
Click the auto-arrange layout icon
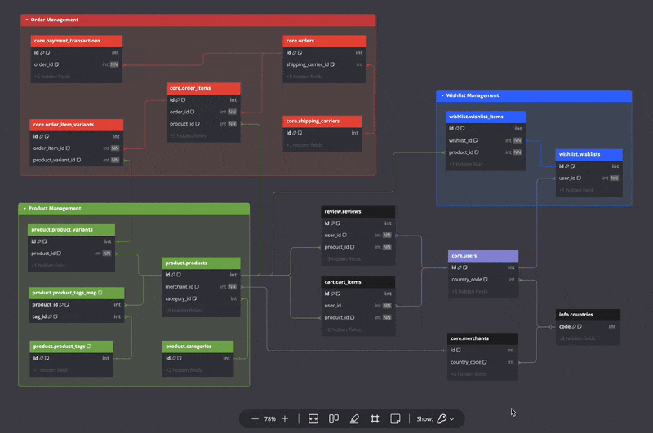tap(334, 419)
